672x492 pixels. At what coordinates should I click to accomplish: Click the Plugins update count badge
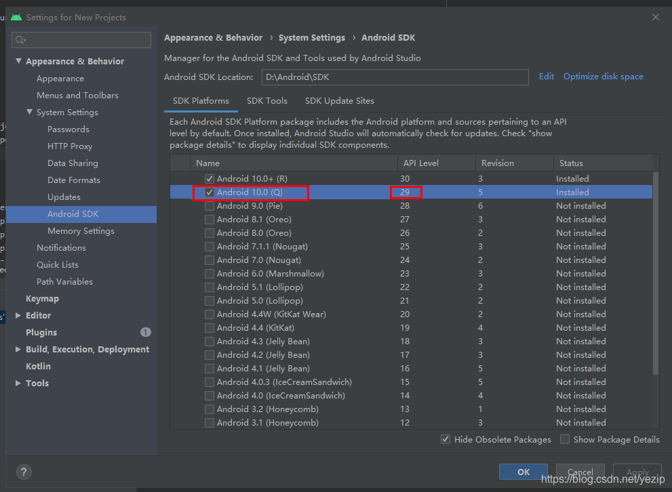pos(146,332)
